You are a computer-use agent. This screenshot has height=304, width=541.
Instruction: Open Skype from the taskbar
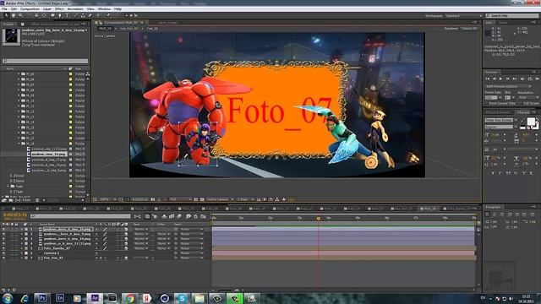(182, 298)
